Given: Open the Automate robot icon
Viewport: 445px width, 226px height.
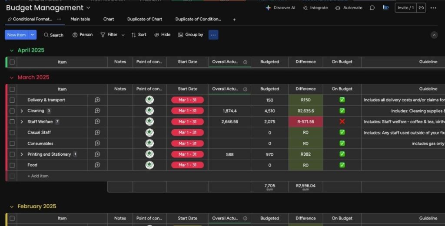Looking at the screenshot, I should pos(338,8).
